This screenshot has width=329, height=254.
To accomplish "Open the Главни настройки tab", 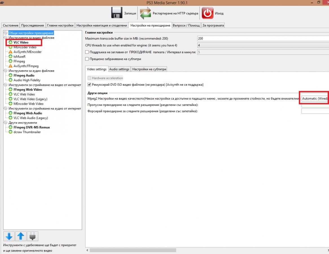I will [60, 25].
